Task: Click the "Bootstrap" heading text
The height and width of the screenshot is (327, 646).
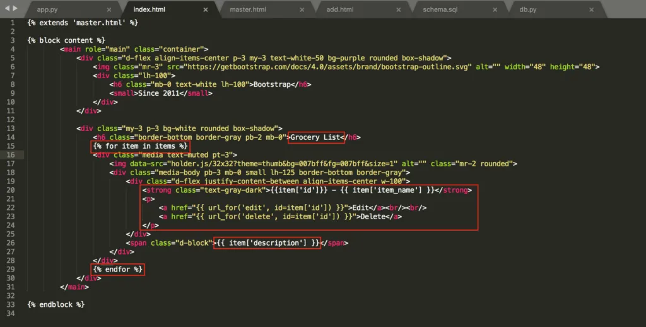Action: pyautogui.click(x=272, y=84)
